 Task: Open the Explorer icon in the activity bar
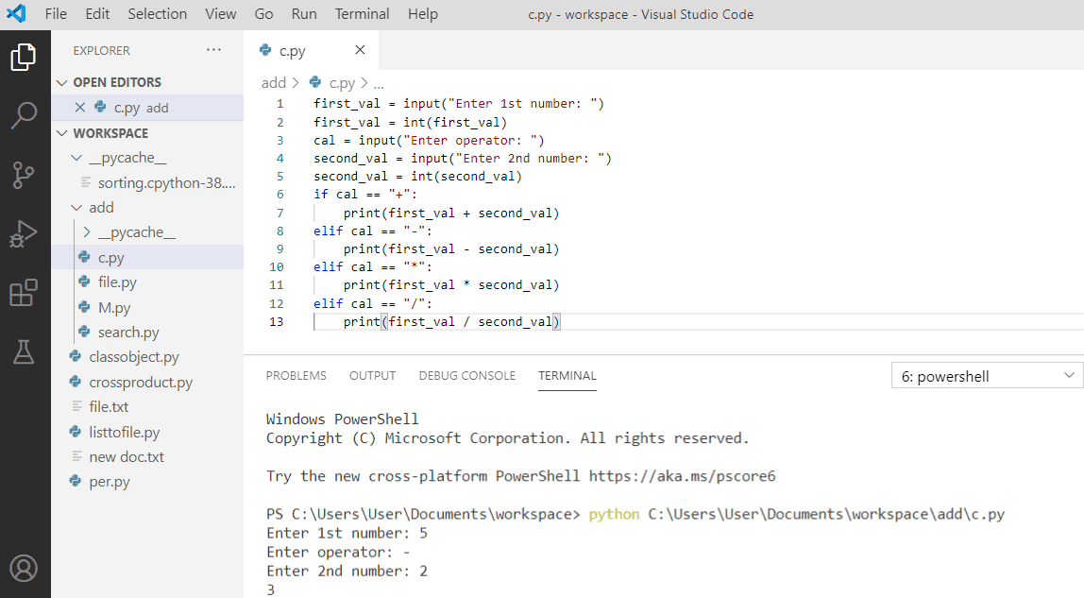point(25,57)
